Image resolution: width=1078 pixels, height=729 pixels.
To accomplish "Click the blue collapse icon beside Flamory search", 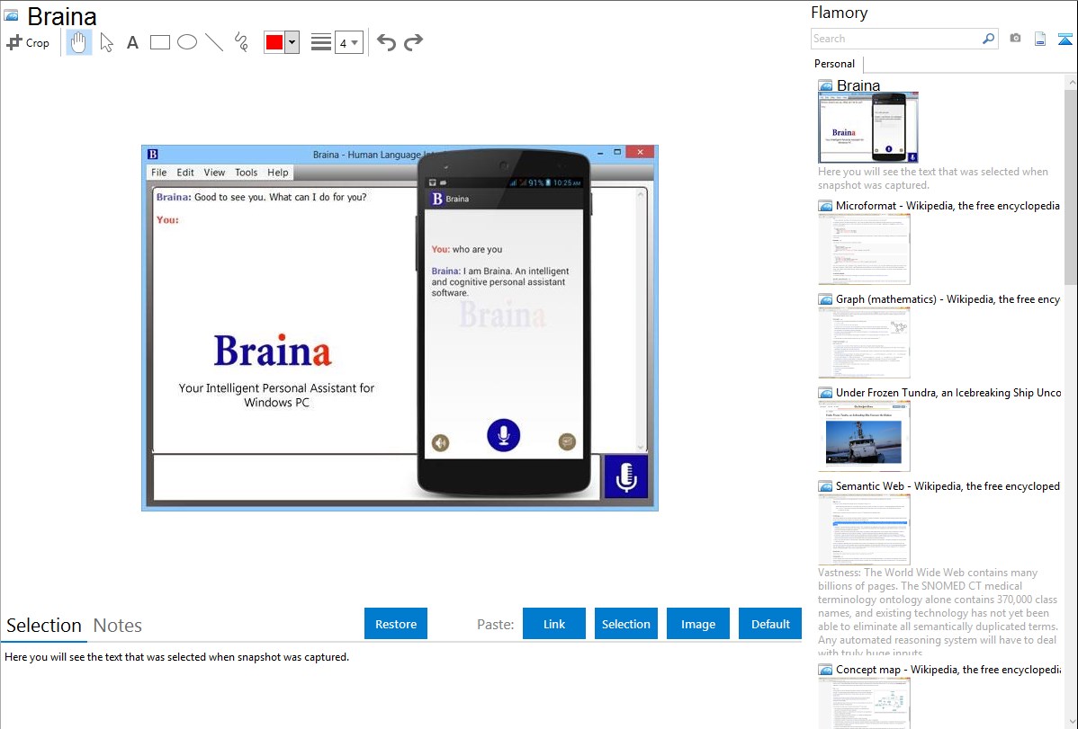I will [1065, 39].
